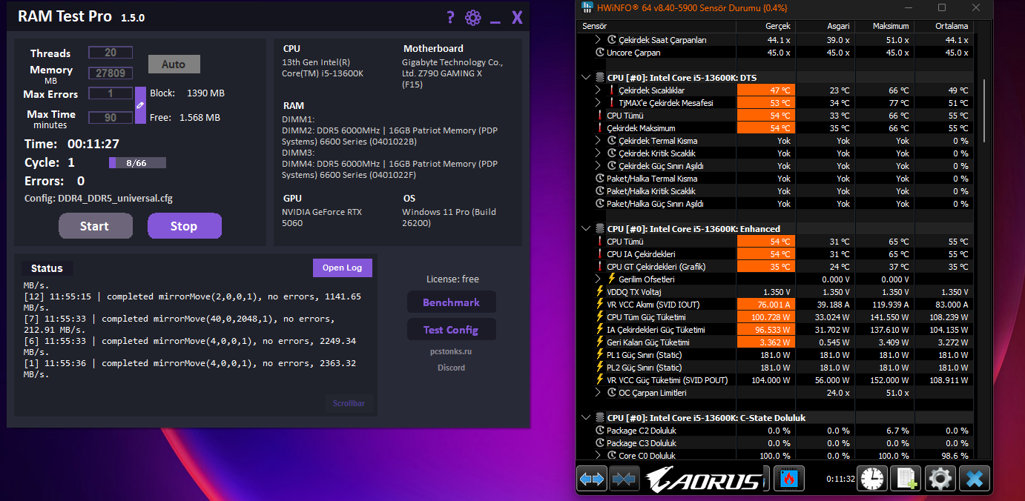Click the thermometer icon beside CPU GT Çekirdekleri

(600, 267)
